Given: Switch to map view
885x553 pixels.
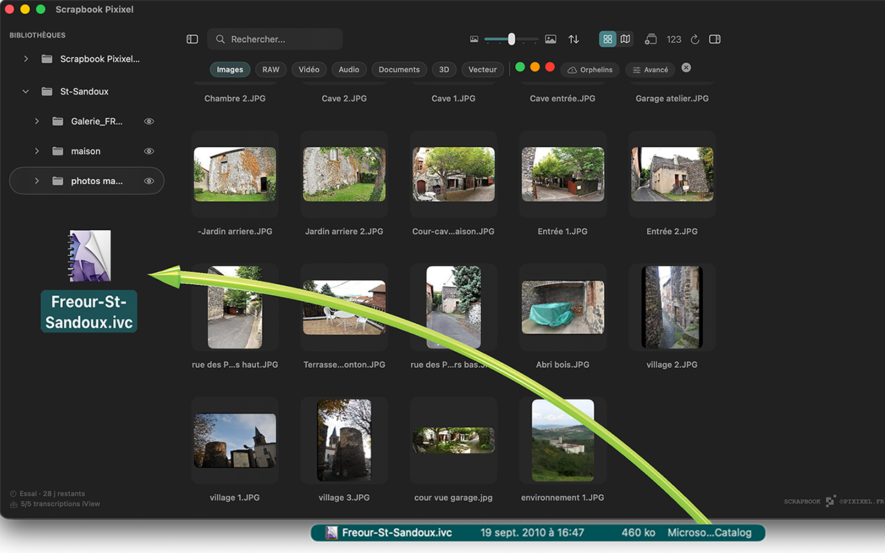Looking at the screenshot, I should coord(626,39).
